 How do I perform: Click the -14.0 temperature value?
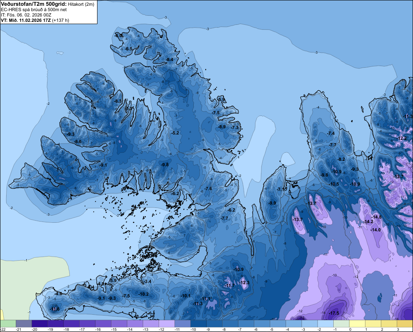coord(375,230)
